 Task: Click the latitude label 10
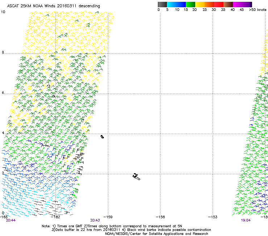[3, 12]
